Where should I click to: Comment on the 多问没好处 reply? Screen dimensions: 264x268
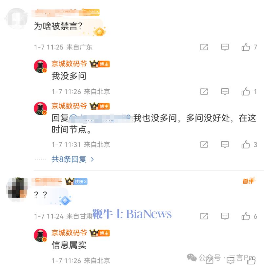(225, 145)
